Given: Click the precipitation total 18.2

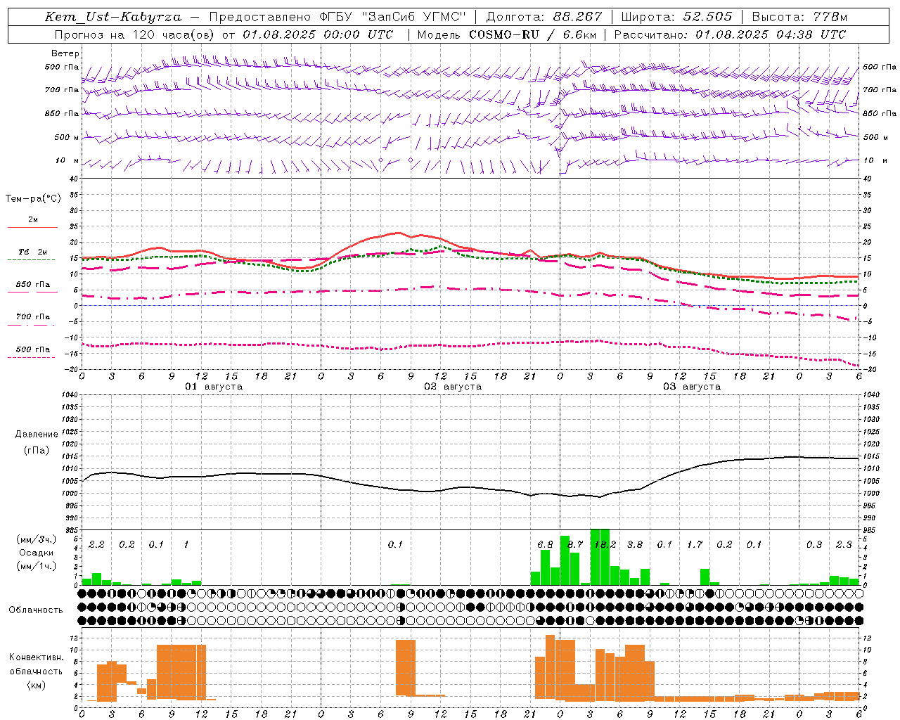Looking at the screenshot, I should tap(605, 545).
